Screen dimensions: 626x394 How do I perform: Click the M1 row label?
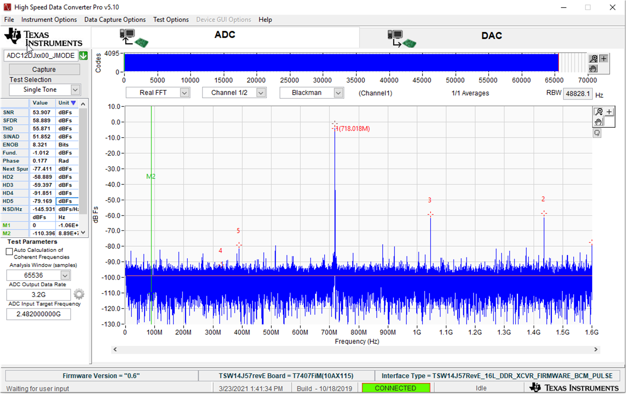point(15,225)
